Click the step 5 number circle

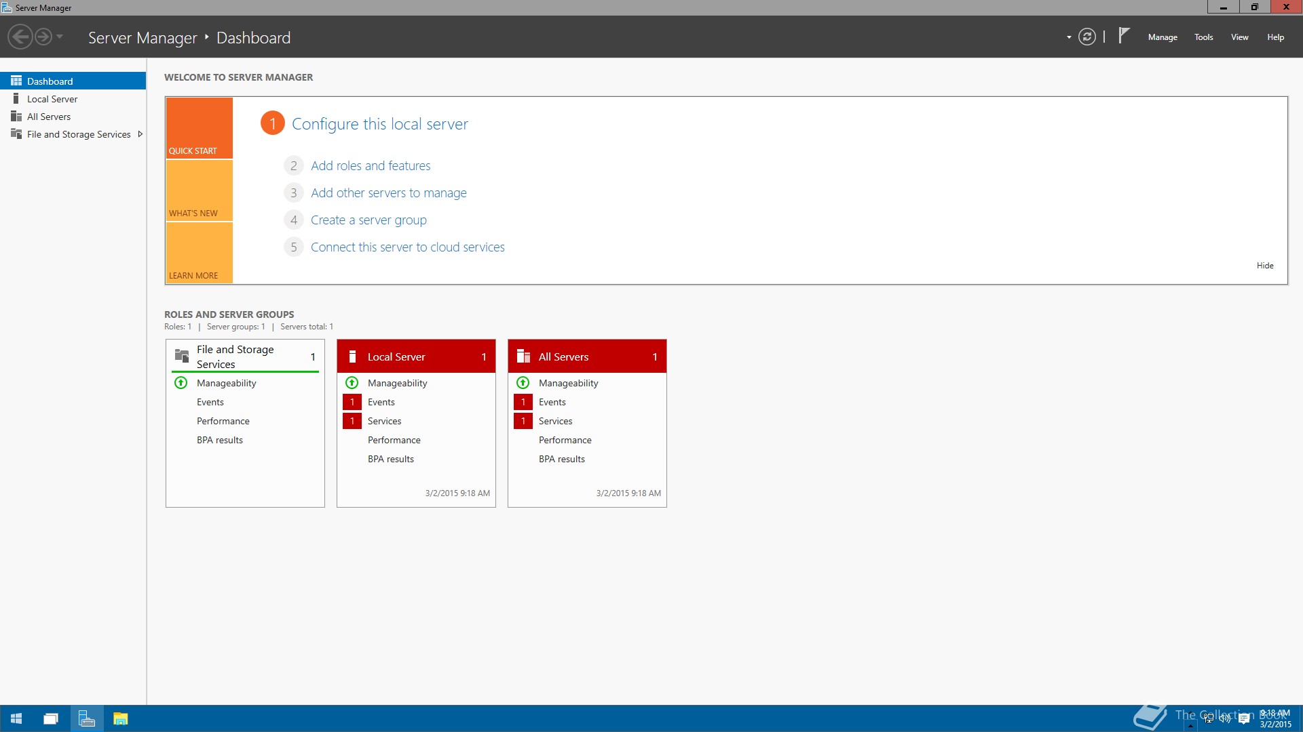tap(293, 247)
